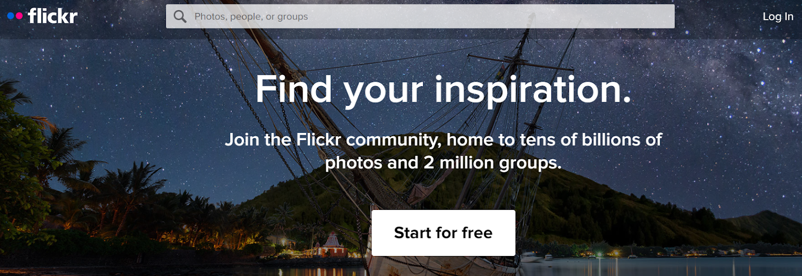Image resolution: width=802 pixels, height=276 pixels.
Task: Click the magnifying glass search icon
Action: 180,17
